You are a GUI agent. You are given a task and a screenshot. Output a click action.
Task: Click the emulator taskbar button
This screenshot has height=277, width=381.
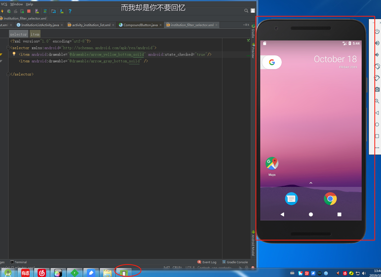click(x=124, y=273)
